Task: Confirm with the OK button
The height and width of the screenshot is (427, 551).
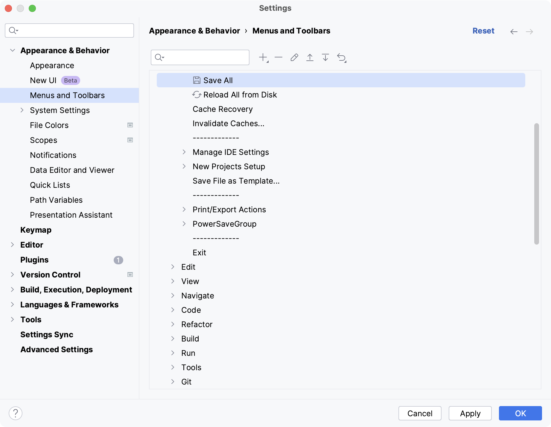Action: [x=520, y=413]
